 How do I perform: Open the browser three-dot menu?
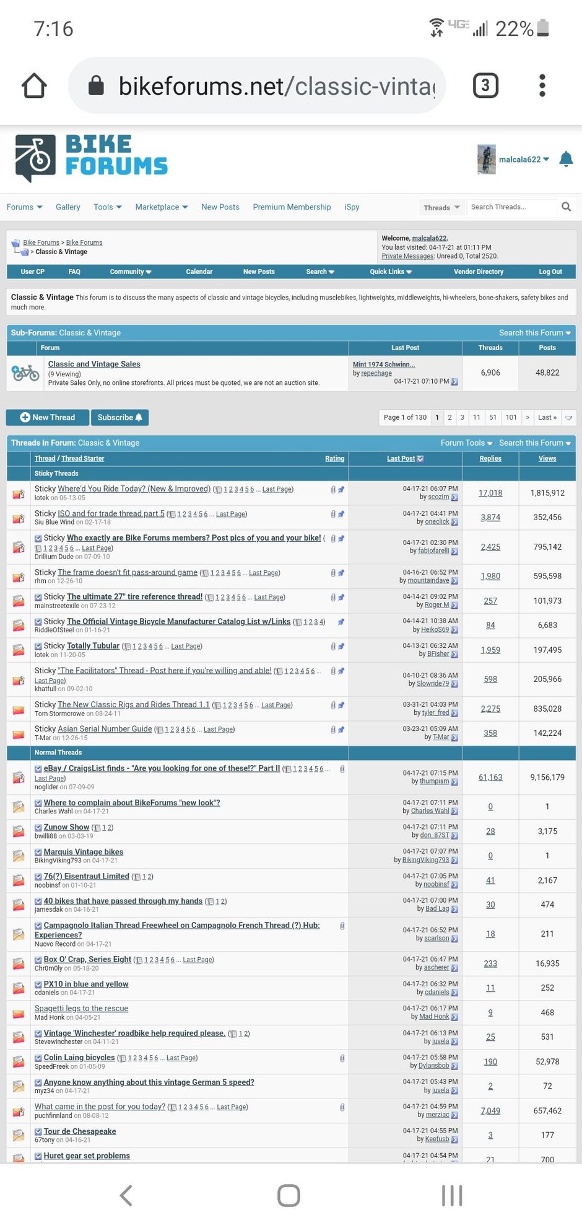pos(542,86)
